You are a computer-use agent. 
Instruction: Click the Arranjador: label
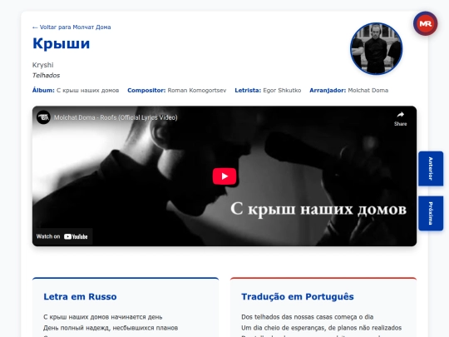point(328,91)
